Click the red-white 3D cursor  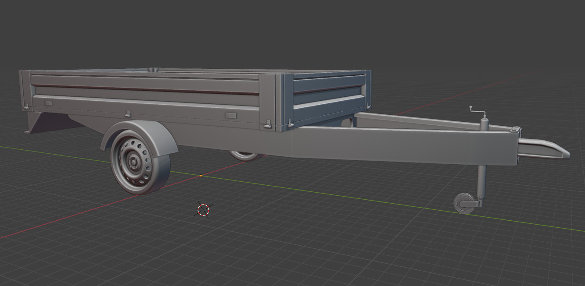(203, 210)
